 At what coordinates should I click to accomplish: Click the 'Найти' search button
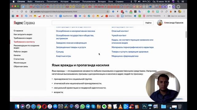(x=148, y=23)
